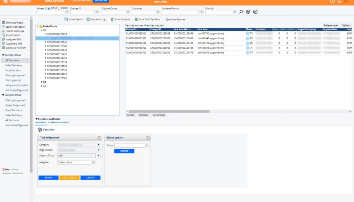Collapse the Test Assignment panel chevron
This screenshot has height=202, width=354.
point(99,138)
